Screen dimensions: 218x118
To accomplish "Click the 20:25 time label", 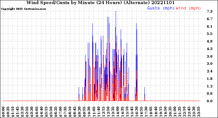I will 170,112.
